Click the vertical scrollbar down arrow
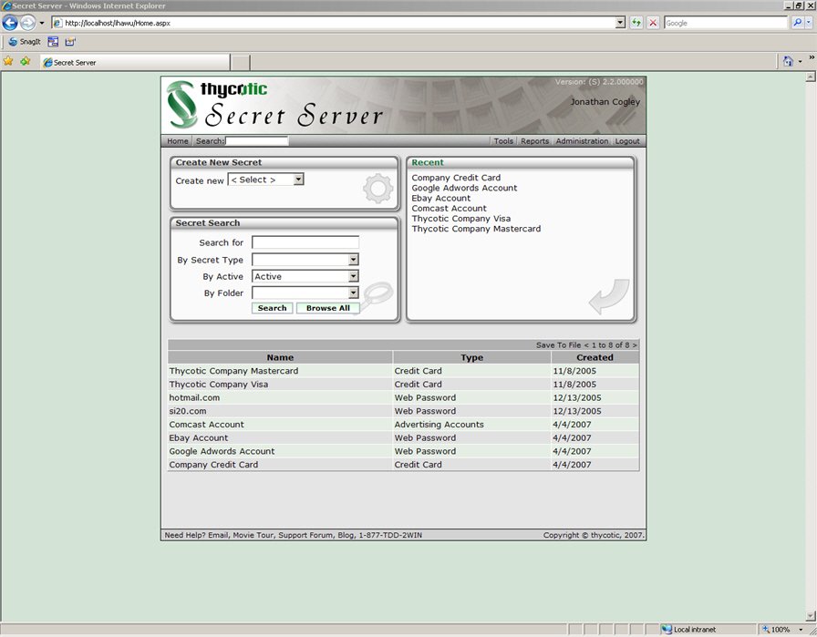The height and width of the screenshot is (637, 817). click(811, 616)
